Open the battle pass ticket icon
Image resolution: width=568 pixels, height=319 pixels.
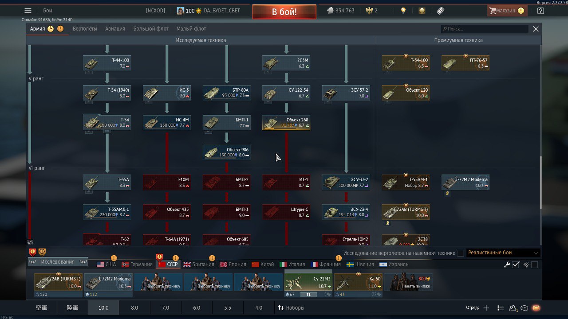click(x=441, y=11)
